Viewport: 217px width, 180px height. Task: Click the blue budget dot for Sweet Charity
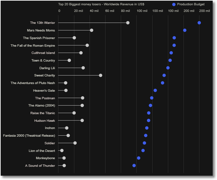click(x=164, y=75)
